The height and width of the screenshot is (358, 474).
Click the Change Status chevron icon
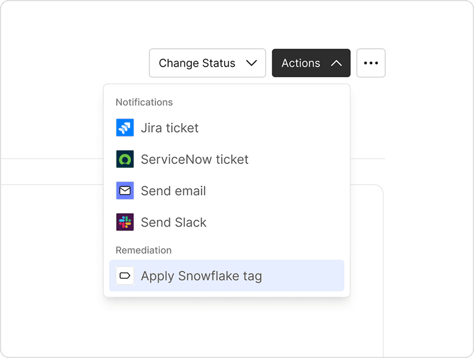(253, 63)
